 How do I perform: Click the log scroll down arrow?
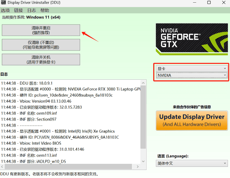(x=143, y=161)
